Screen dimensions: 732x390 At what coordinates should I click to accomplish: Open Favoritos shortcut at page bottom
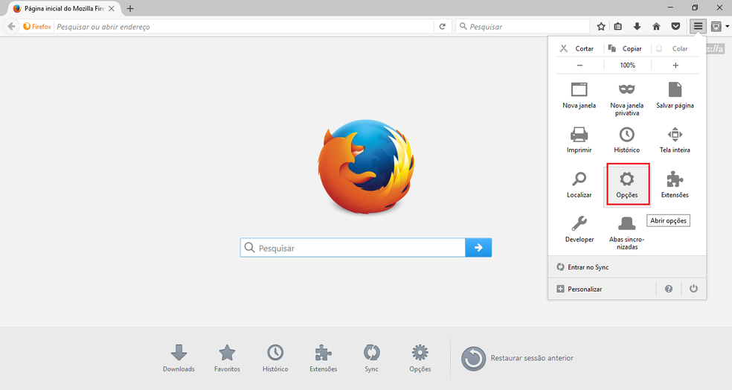pyautogui.click(x=228, y=358)
